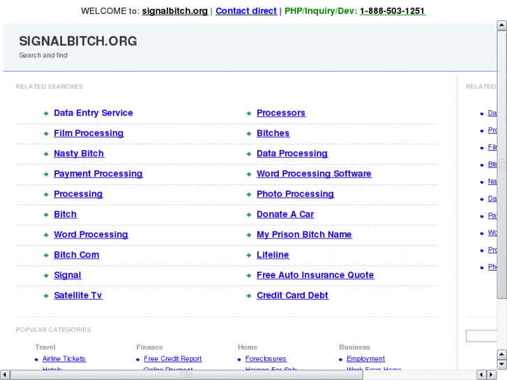Click bullet icon beside Airline Tickets

pyautogui.click(x=36, y=360)
